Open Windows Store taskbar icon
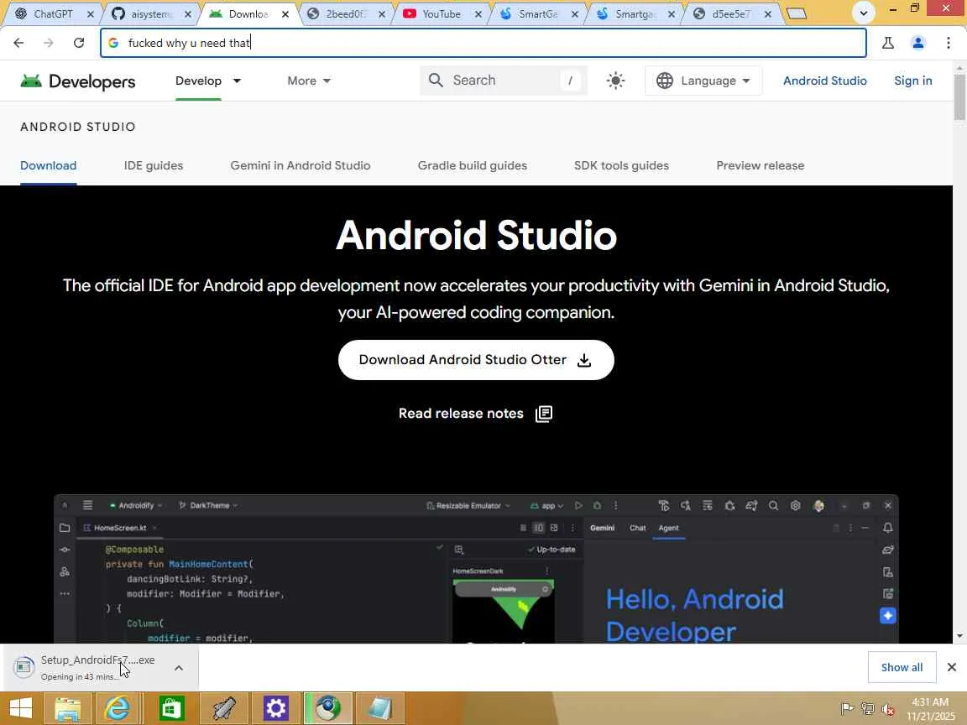The width and height of the screenshot is (967, 725). coord(171,708)
